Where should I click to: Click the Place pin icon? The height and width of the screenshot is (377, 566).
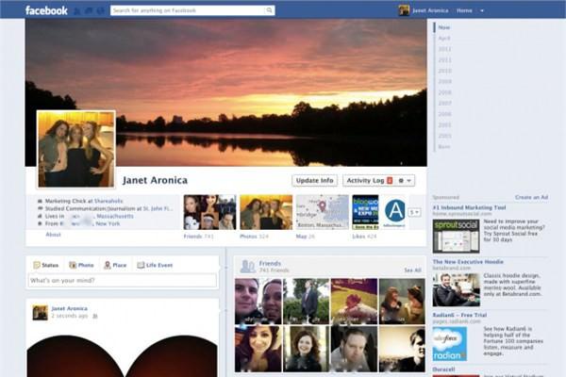point(108,265)
